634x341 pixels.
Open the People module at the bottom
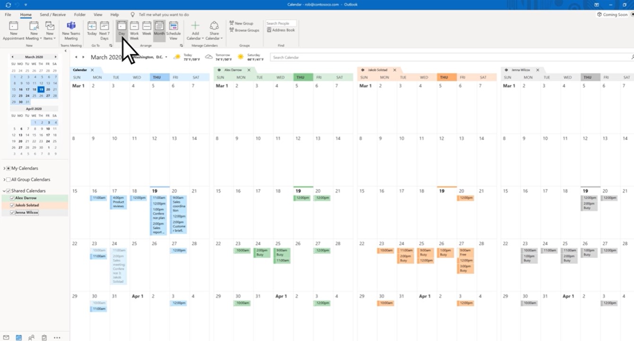click(31, 337)
